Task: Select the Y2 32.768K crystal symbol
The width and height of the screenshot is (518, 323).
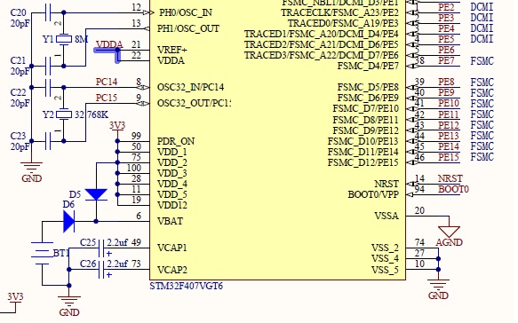Action: (64, 114)
